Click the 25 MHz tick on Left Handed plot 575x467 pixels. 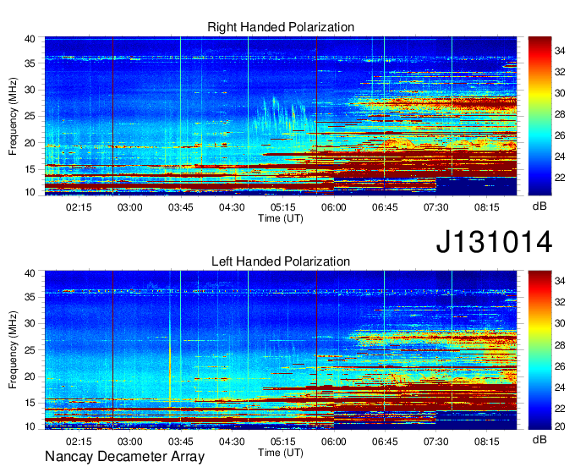pos(30,350)
